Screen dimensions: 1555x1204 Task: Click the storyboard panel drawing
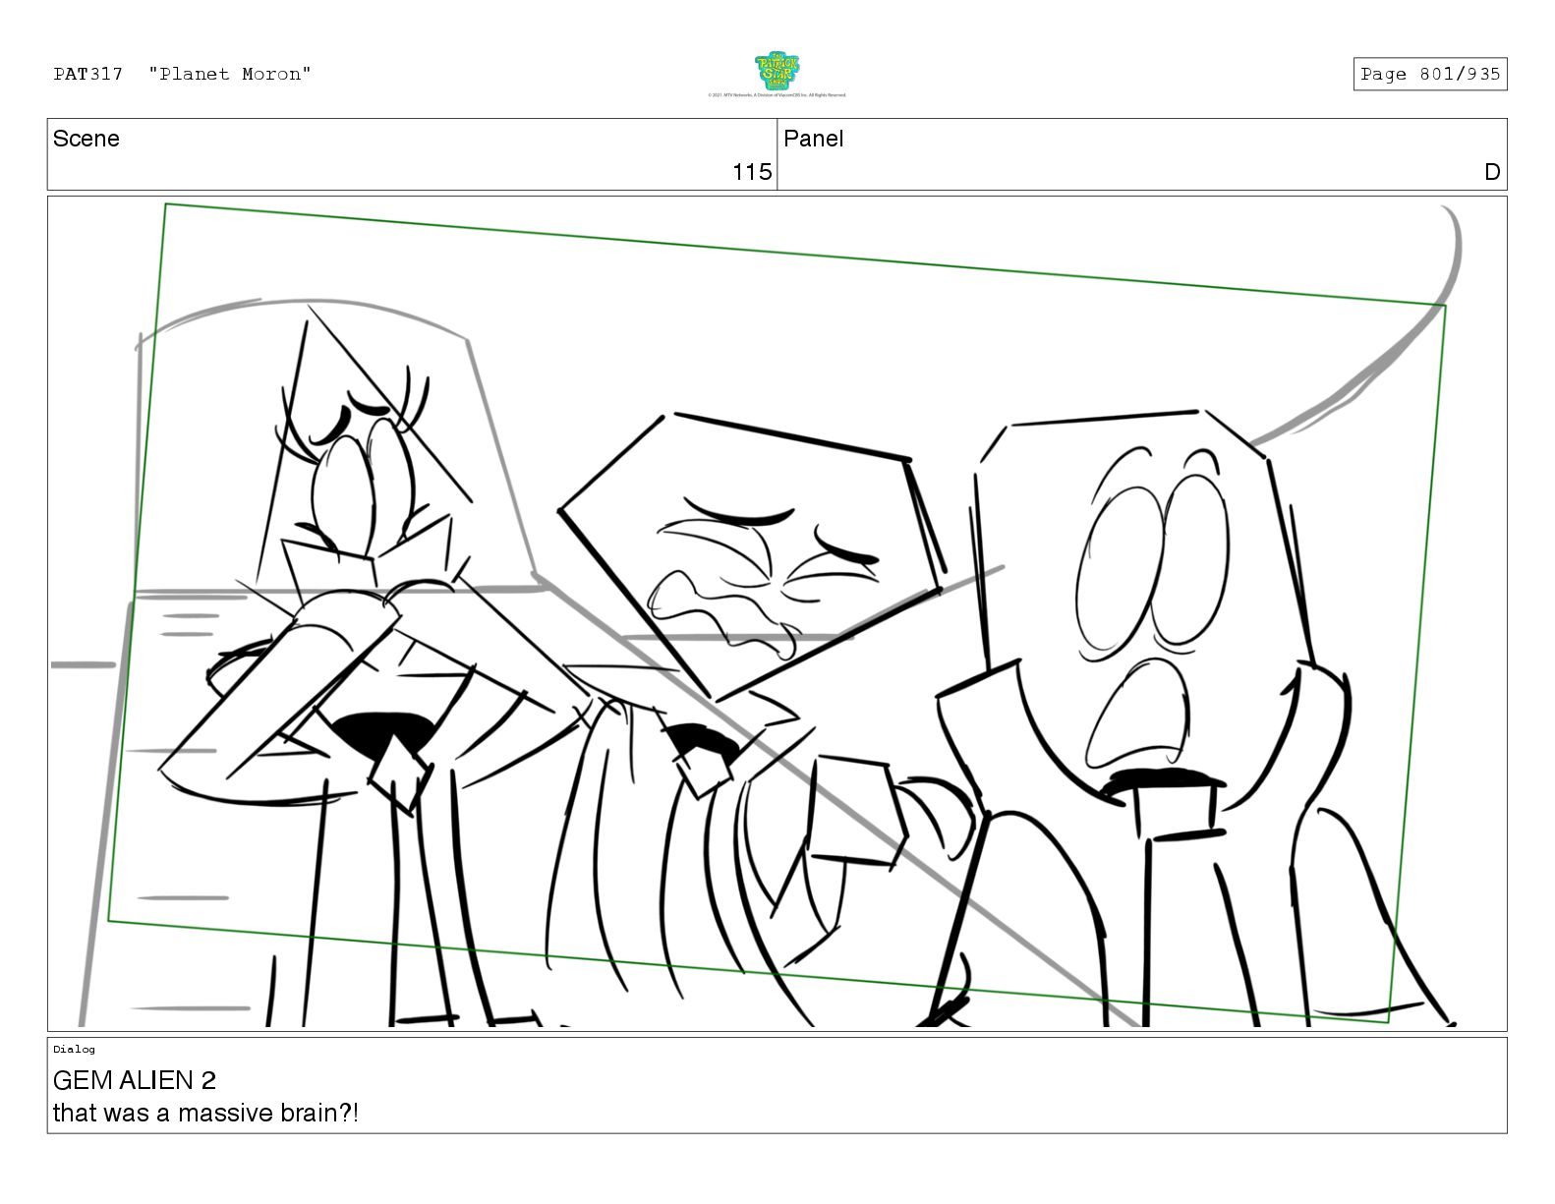click(x=777, y=613)
